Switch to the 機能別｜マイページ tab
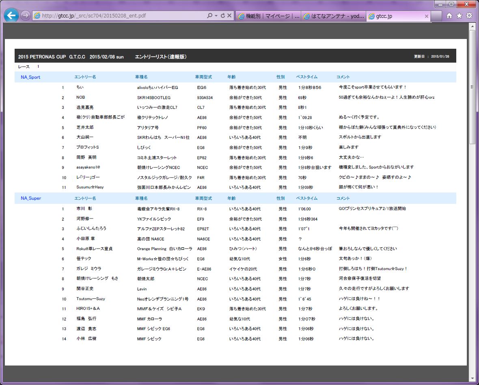 click(x=268, y=16)
